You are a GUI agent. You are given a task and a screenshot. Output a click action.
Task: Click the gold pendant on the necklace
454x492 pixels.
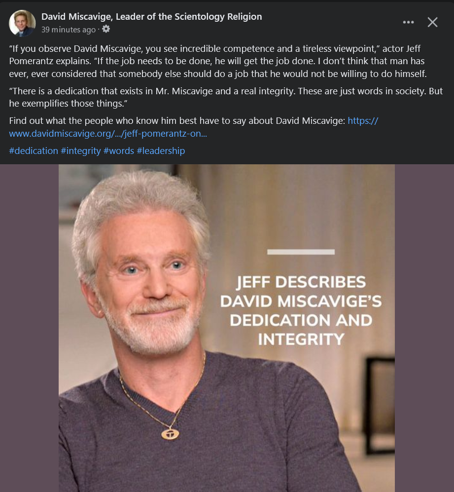[x=170, y=434]
